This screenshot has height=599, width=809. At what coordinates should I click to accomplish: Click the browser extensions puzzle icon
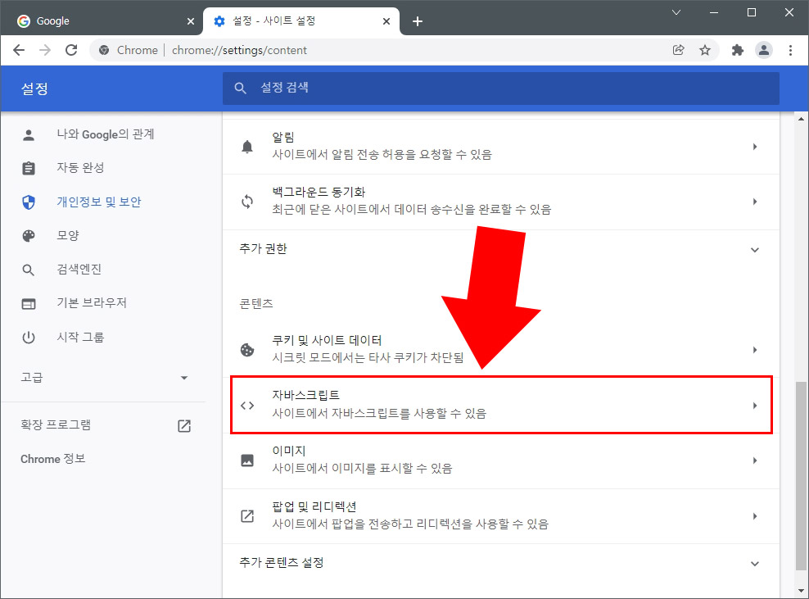pyautogui.click(x=736, y=50)
